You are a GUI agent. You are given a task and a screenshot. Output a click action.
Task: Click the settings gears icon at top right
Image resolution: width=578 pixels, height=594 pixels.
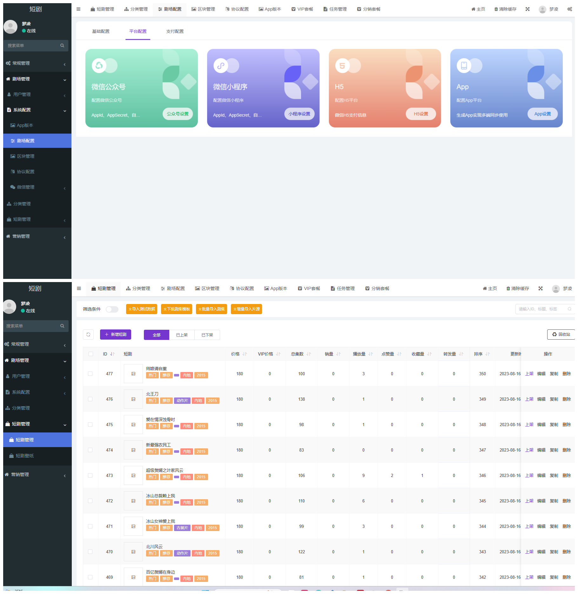pyautogui.click(x=569, y=9)
